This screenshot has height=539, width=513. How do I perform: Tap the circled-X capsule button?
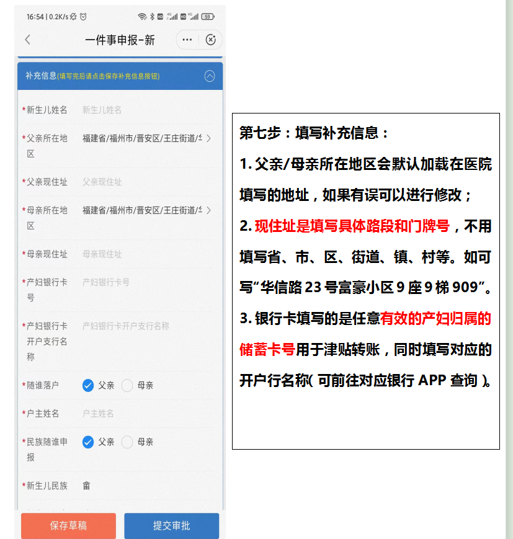[210, 40]
